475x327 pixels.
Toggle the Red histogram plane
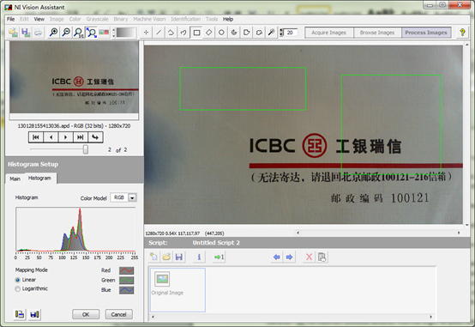(126, 270)
